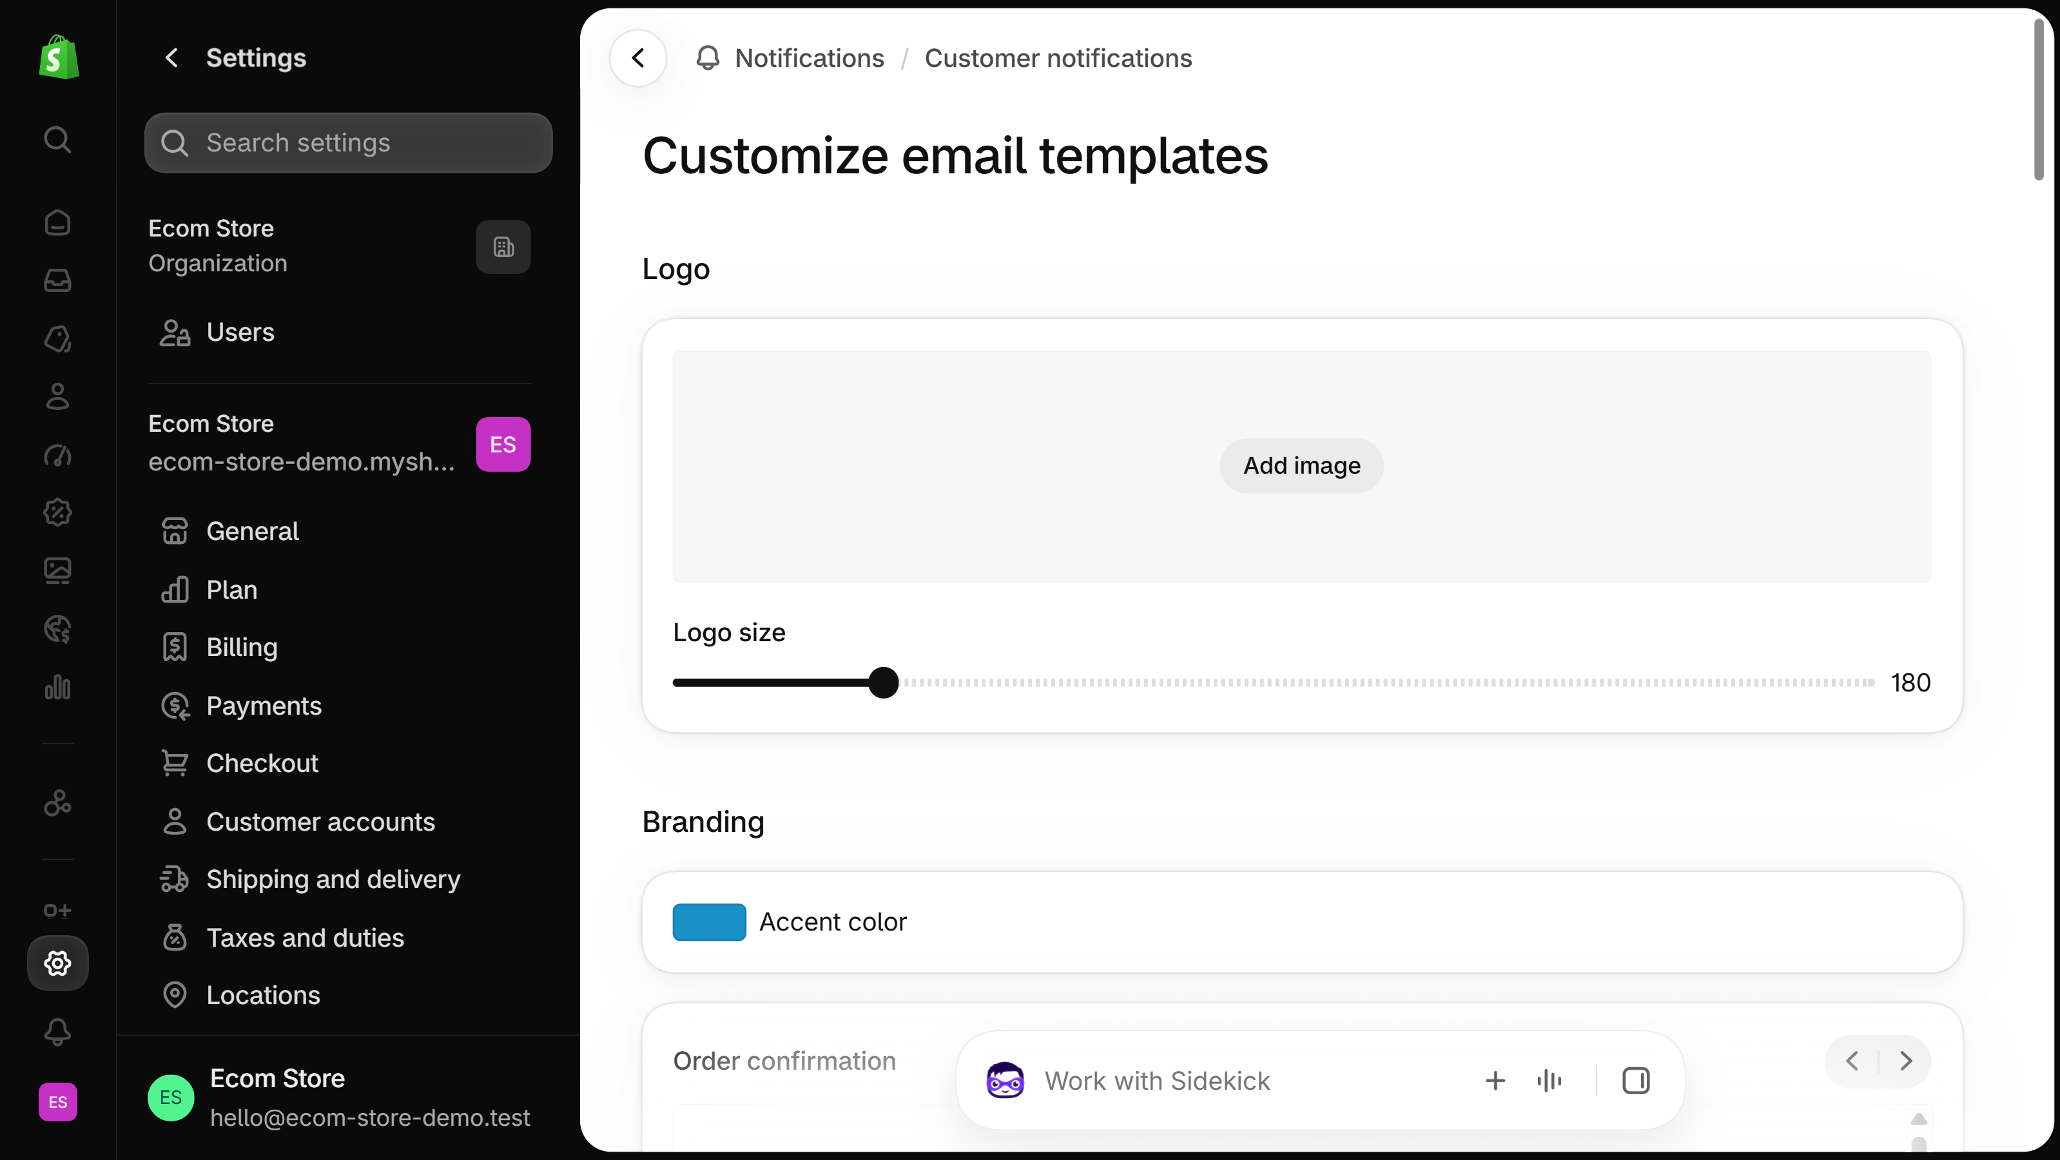Go back from Settings using left chevron
This screenshot has width=2060, height=1160.
coord(171,57)
